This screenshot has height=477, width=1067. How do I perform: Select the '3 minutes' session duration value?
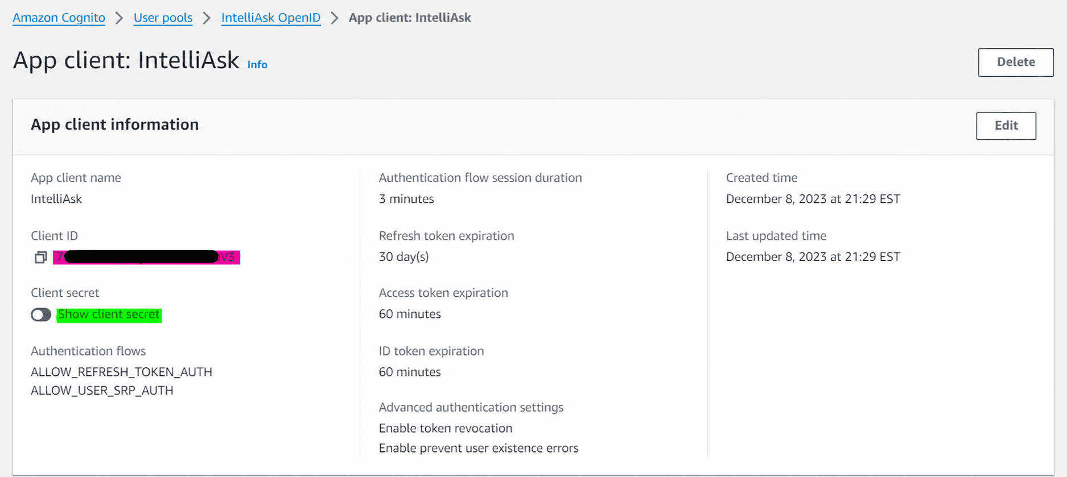406,199
